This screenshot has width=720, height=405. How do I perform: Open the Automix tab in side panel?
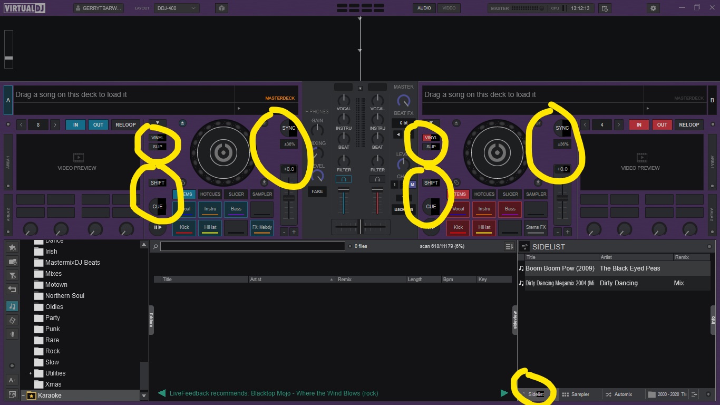point(618,394)
